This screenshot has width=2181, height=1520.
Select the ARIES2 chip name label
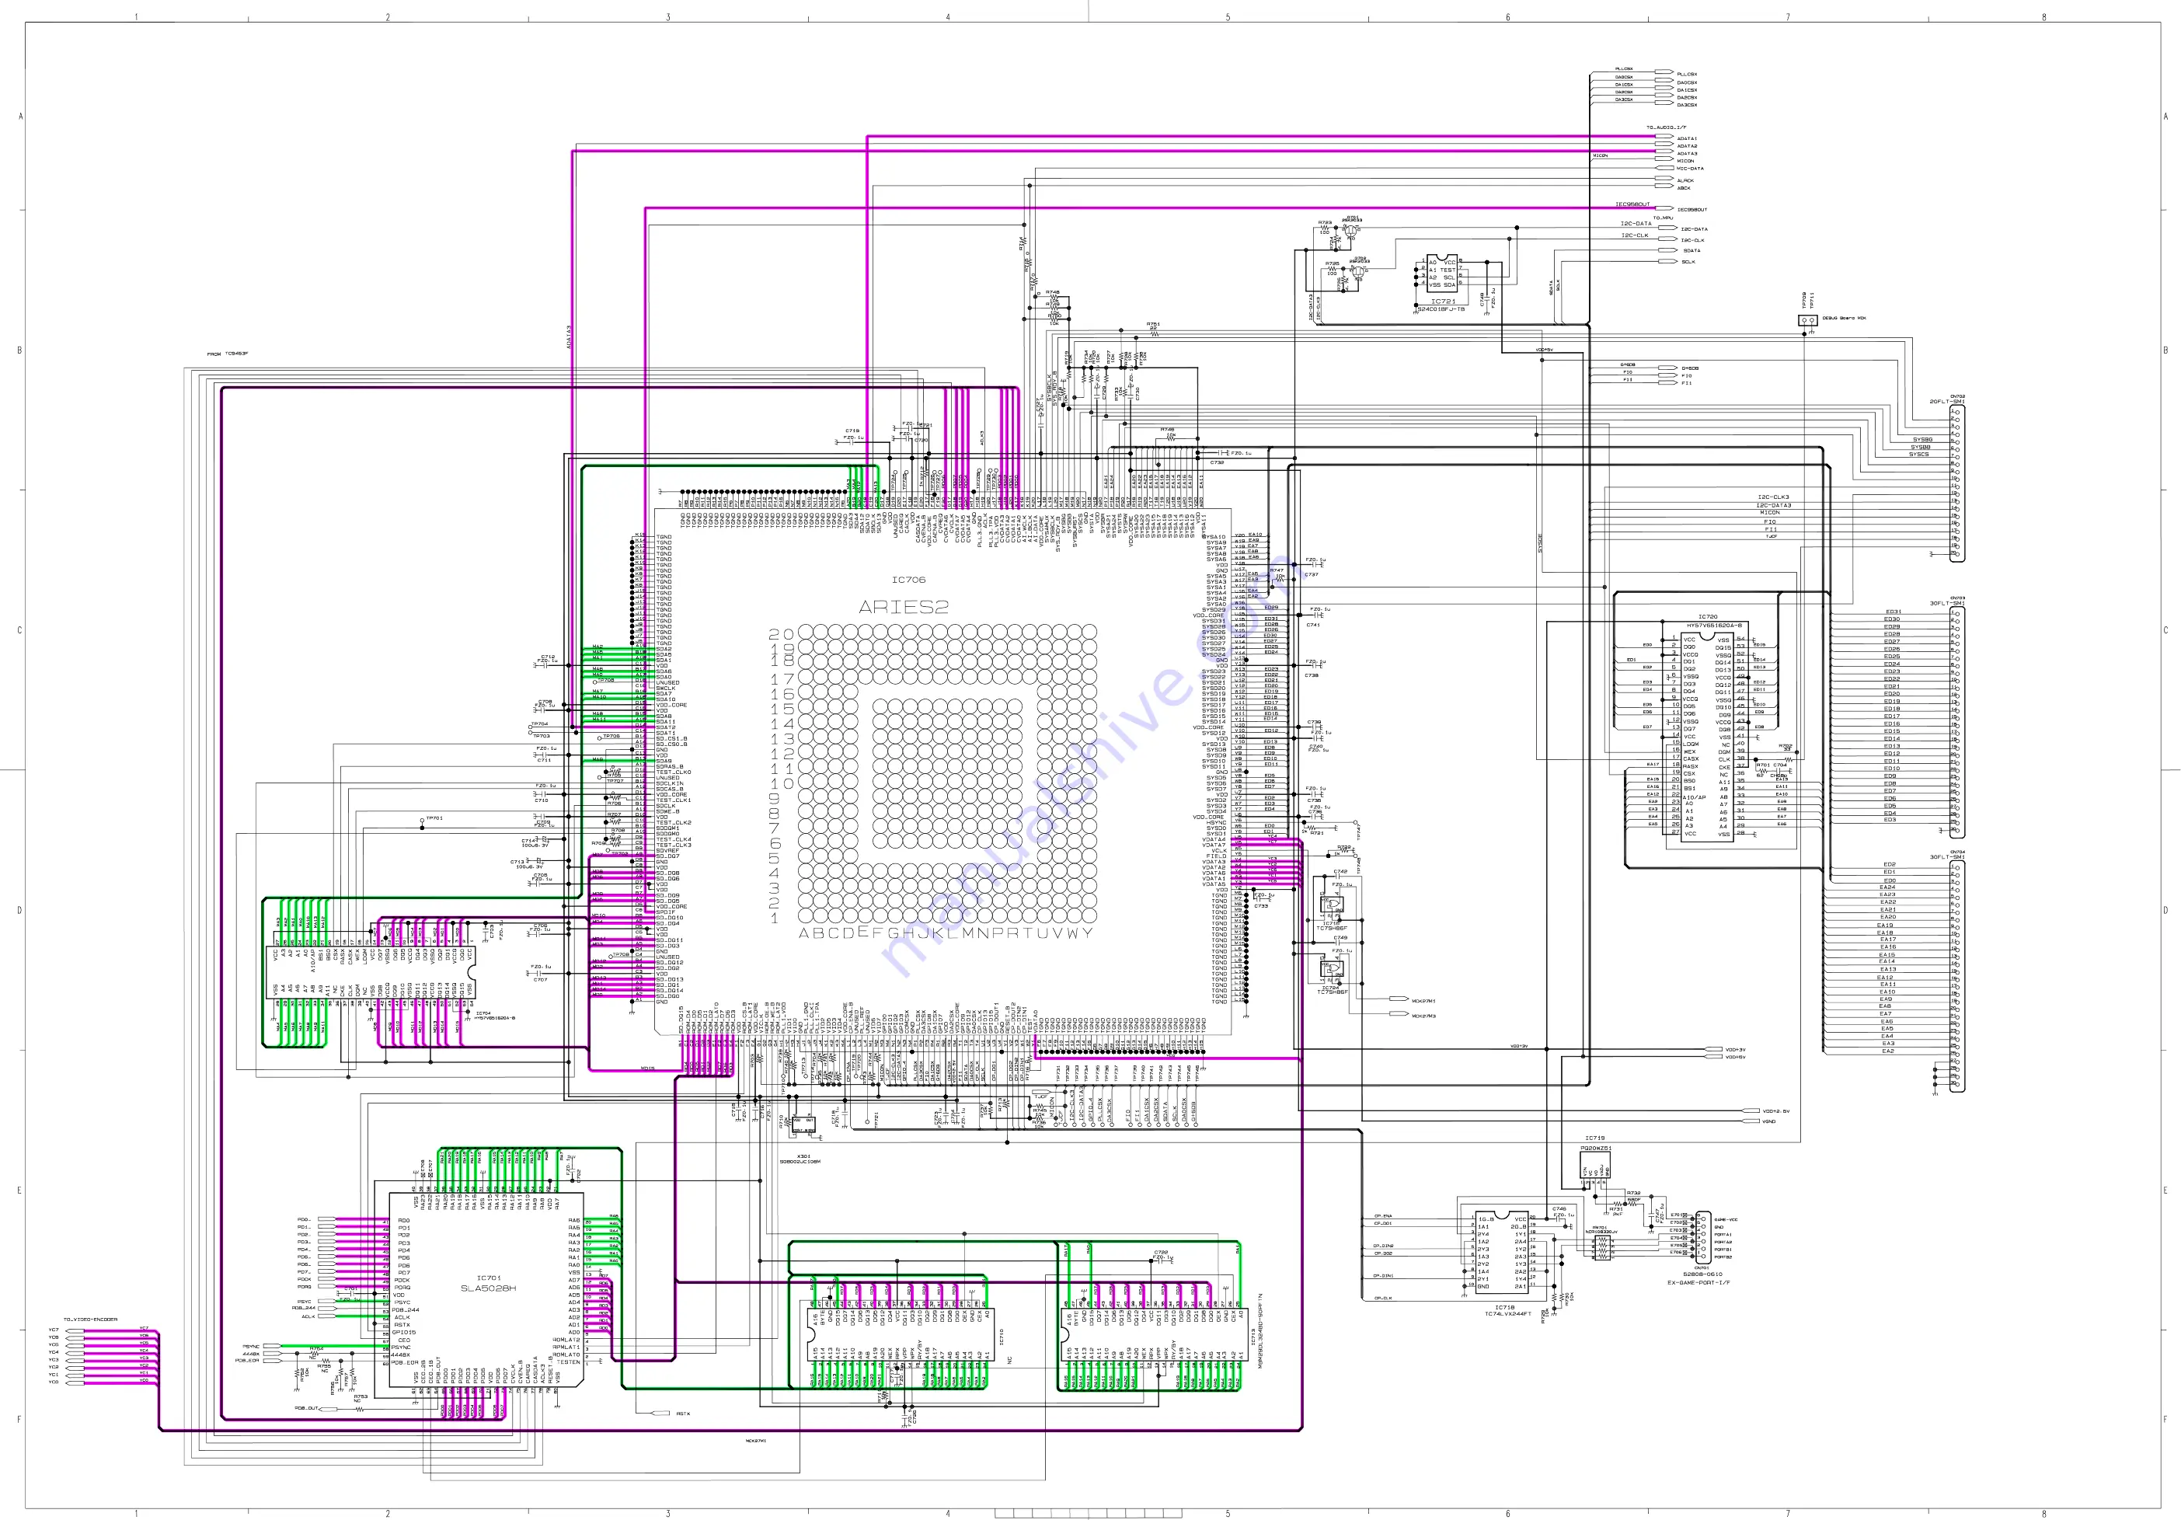(904, 607)
